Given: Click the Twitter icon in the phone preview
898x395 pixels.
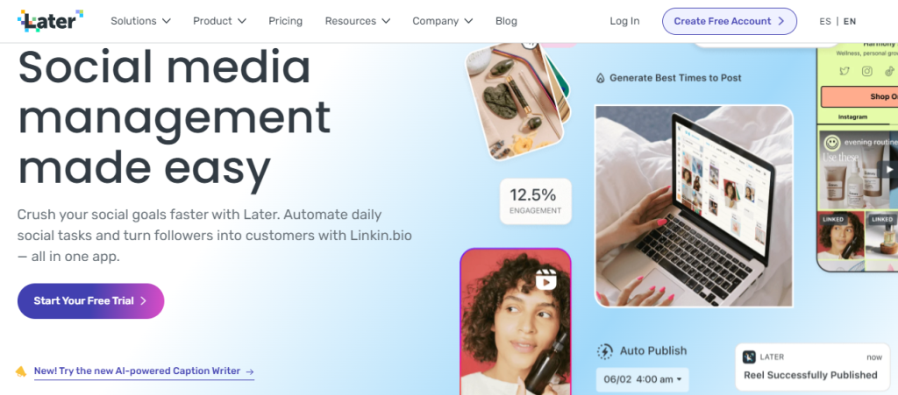Looking at the screenshot, I should 844,71.
